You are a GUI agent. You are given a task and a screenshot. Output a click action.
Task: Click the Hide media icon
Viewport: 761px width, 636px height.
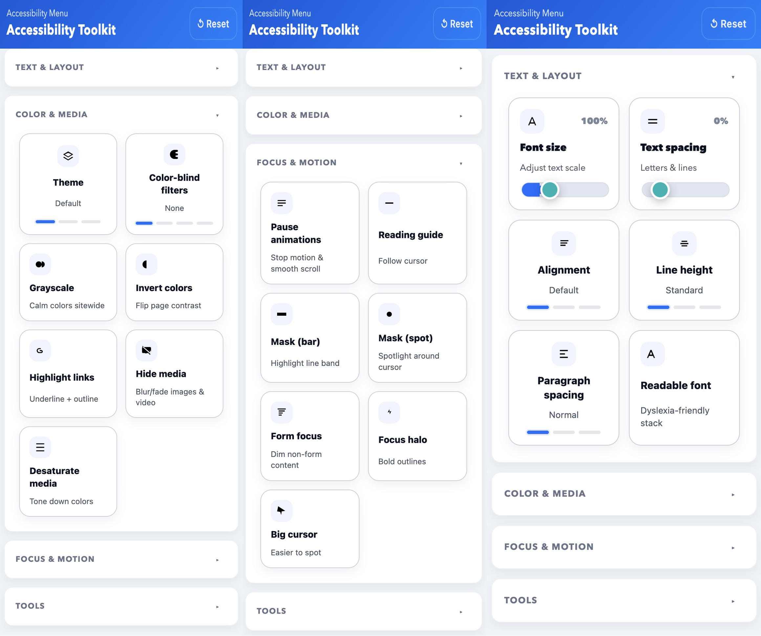pyautogui.click(x=146, y=350)
